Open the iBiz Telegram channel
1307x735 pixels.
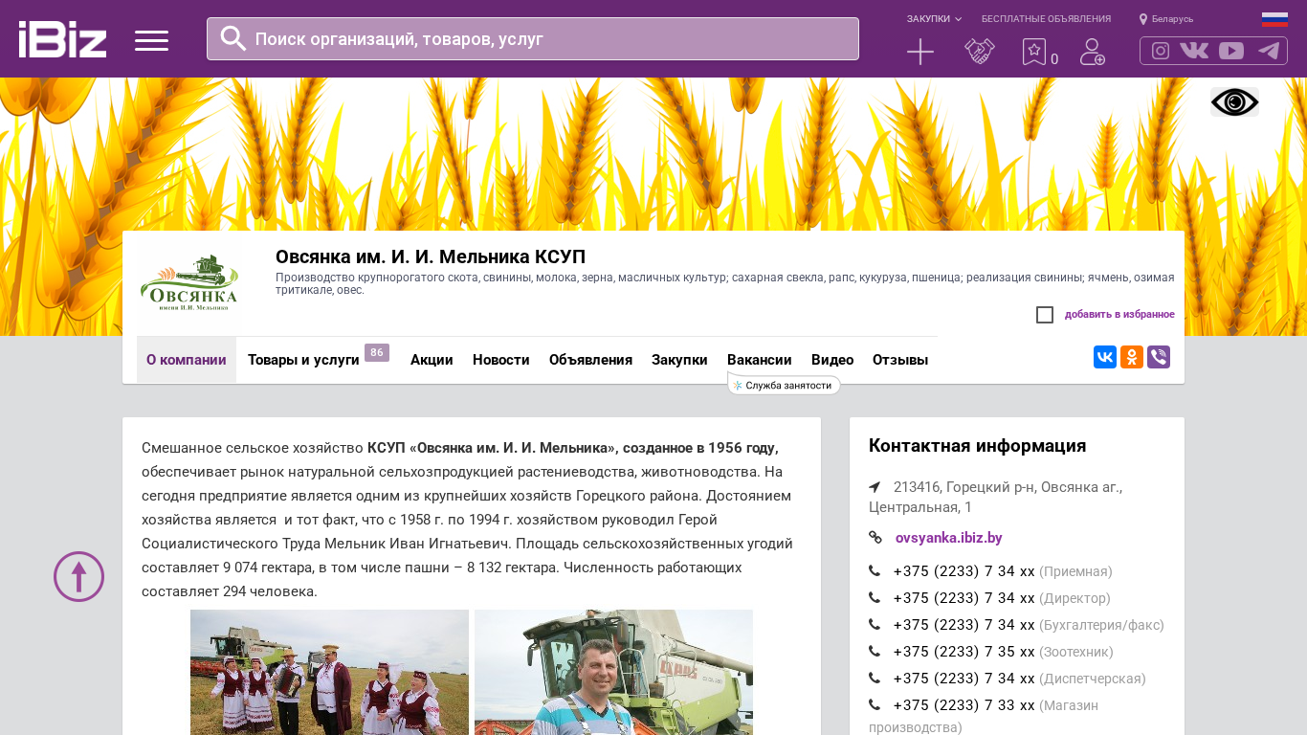point(1269,51)
